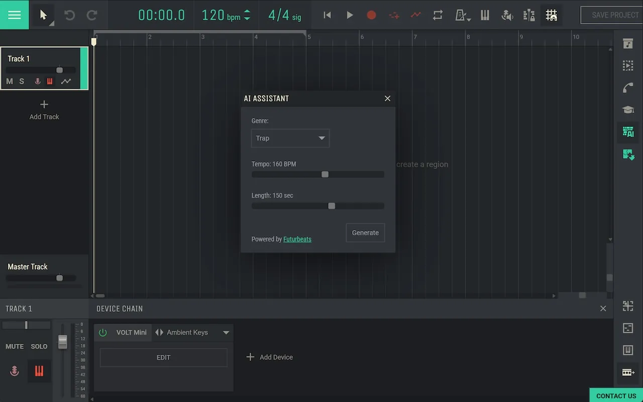Click the vertical volume fader handle

[x=62, y=342]
